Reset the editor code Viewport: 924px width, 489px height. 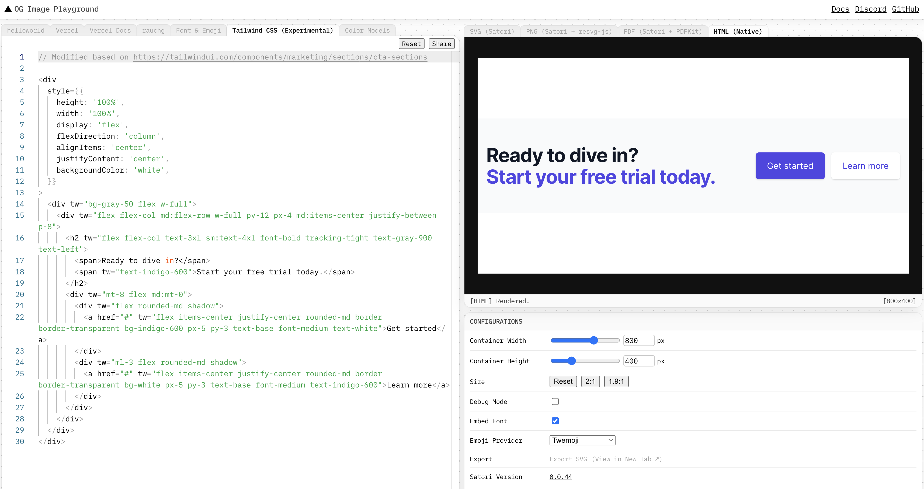tap(411, 43)
